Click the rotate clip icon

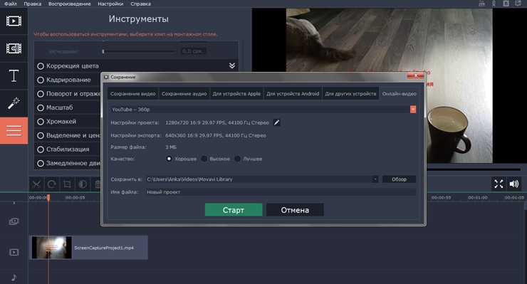[x=51, y=184]
